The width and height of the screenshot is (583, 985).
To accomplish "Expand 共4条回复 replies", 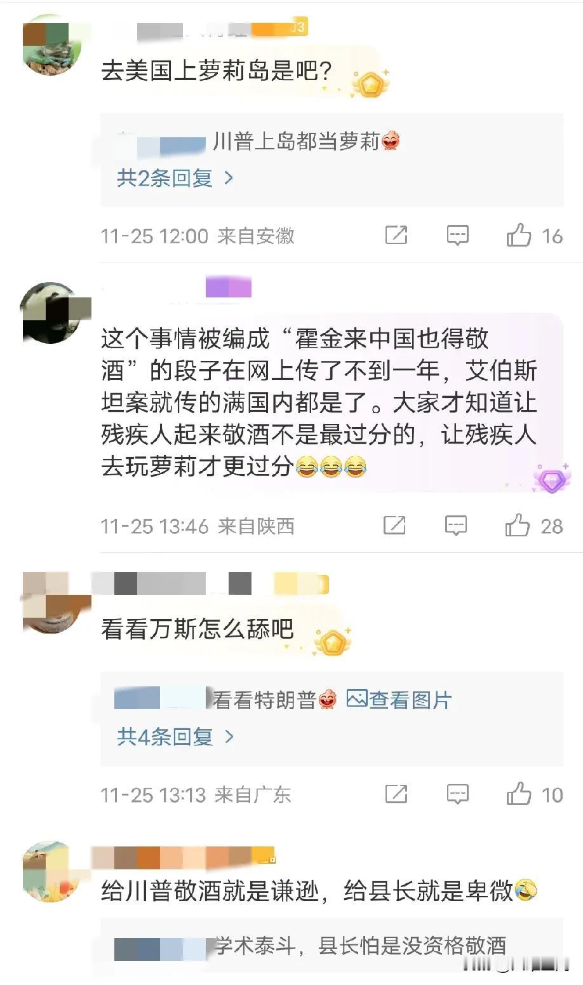I will [175, 737].
